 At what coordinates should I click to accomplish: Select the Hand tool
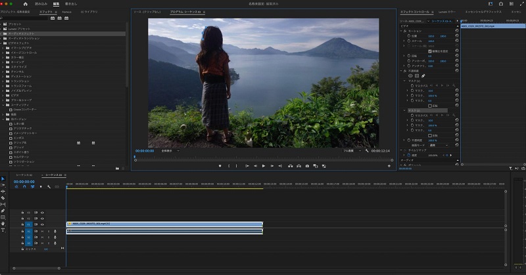coord(3,223)
